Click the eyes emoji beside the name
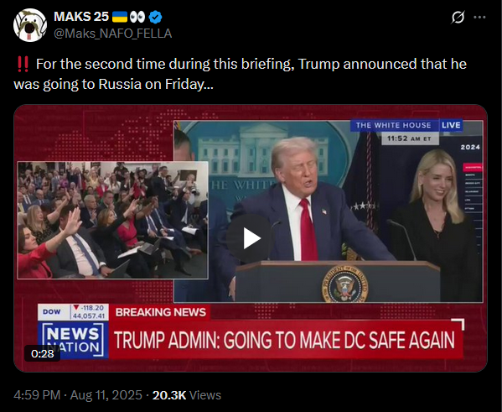The height and width of the screenshot is (412, 502). click(x=137, y=17)
